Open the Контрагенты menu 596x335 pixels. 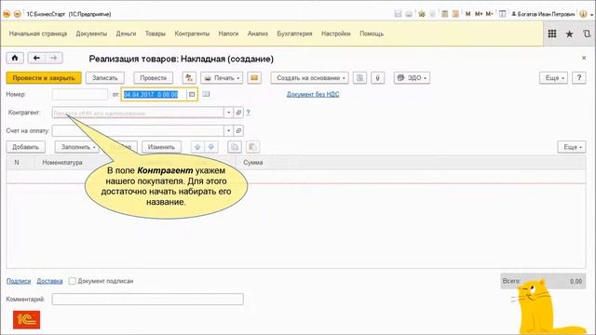point(192,33)
